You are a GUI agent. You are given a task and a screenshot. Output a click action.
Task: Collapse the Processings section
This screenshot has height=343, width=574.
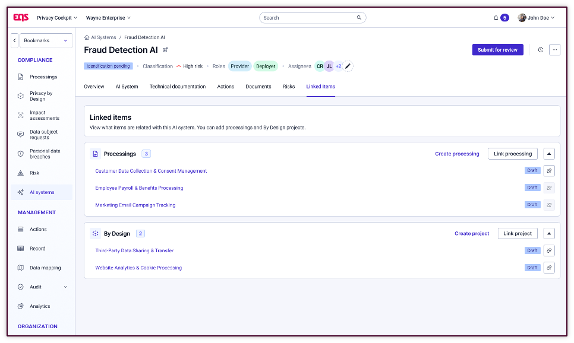click(x=548, y=154)
